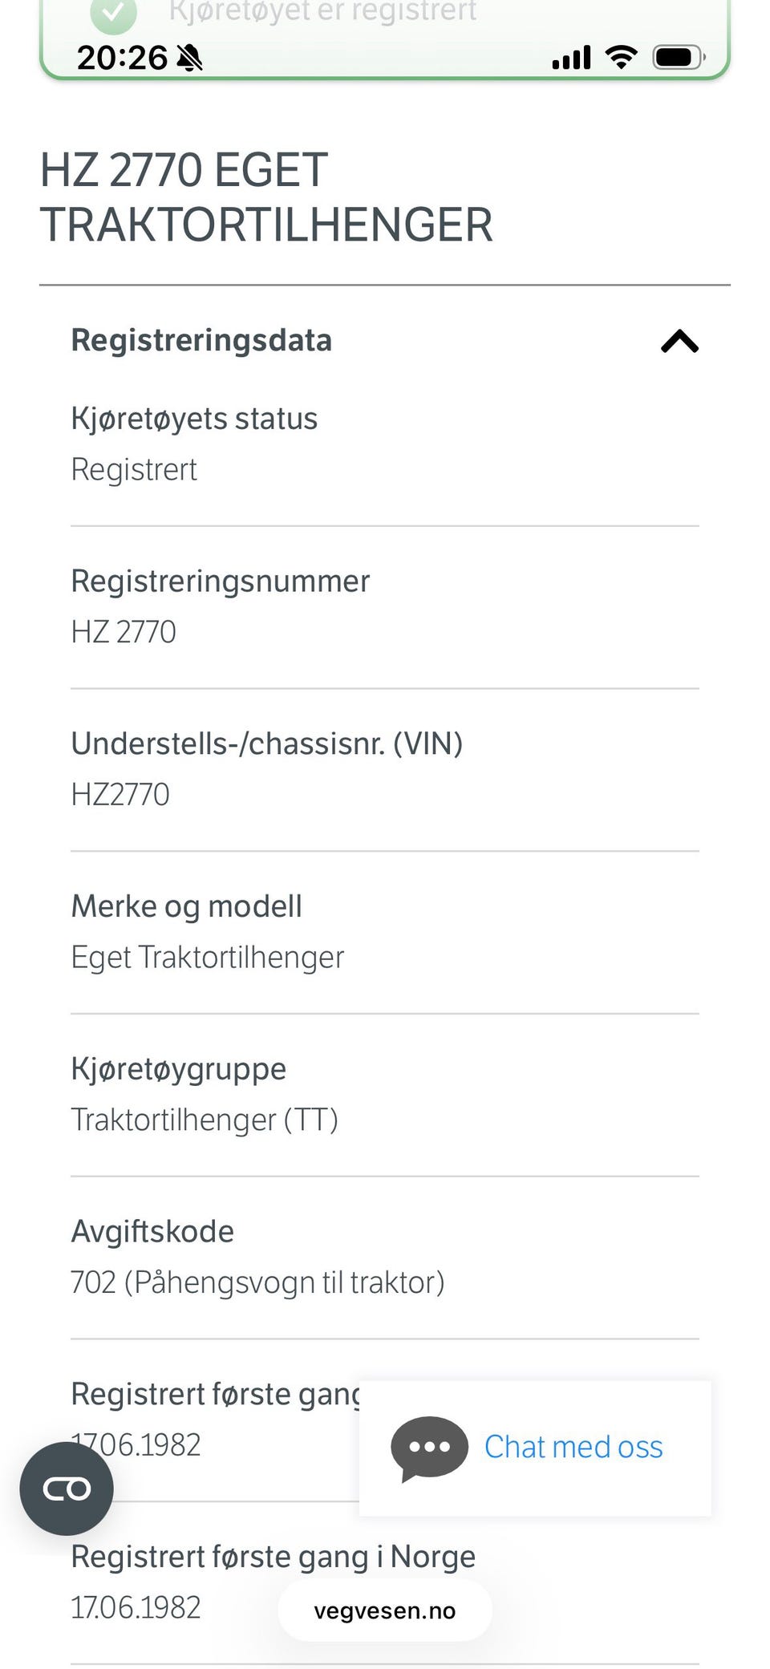This screenshot has width=770, height=1669.
Task: Tap the vegvesen.no address pill
Action: pyautogui.click(x=385, y=1610)
